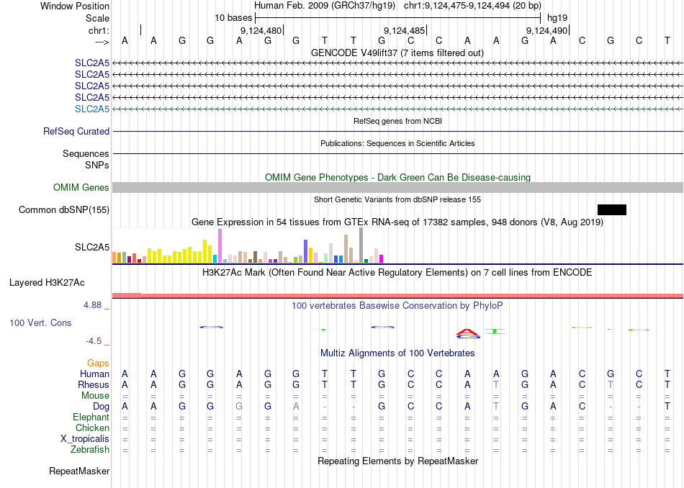Click 100 vertebrates Basewise Conservation title
Image resolution: width=684 pixels, height=488 pixels.
(397, 305)
